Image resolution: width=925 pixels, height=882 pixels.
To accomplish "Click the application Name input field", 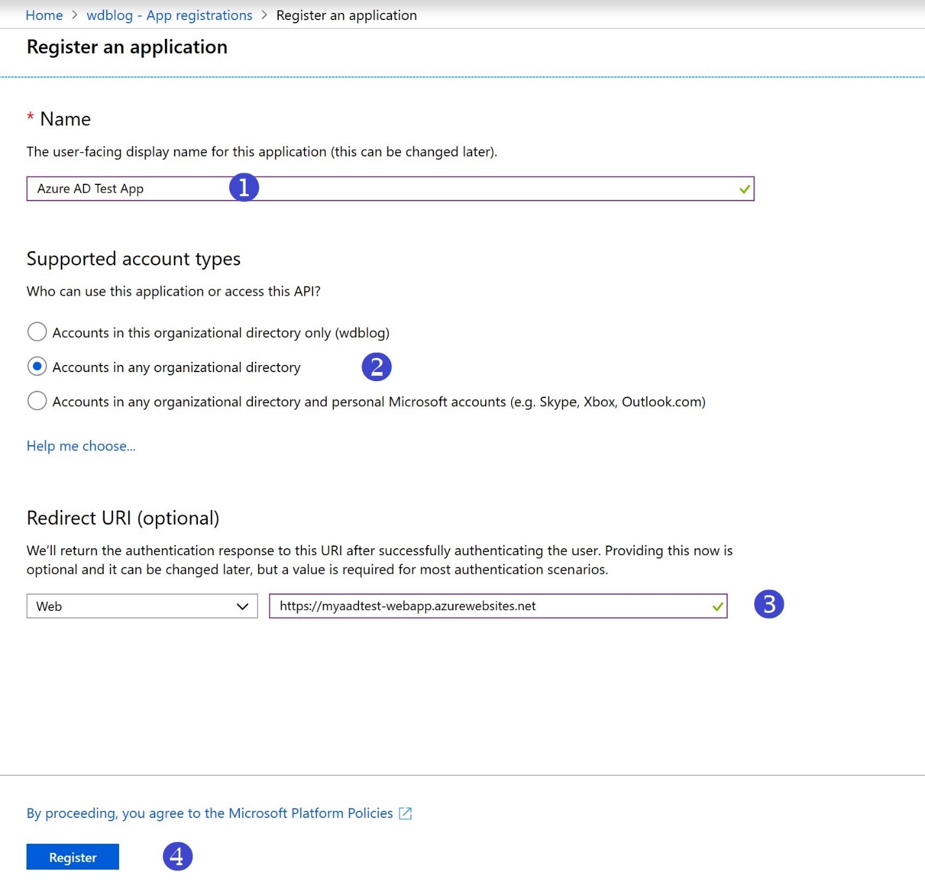I will pyautogui.click(x=390, y=189).
